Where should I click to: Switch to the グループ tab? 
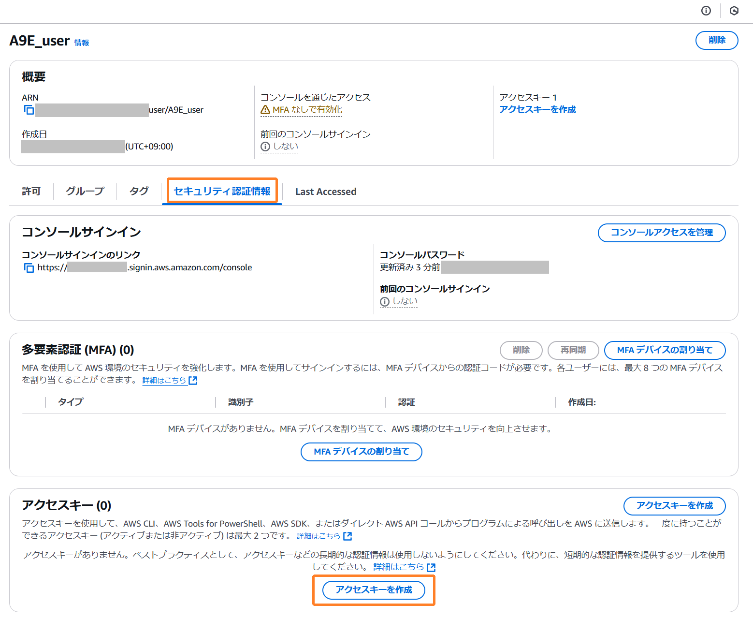click(85, 192)
